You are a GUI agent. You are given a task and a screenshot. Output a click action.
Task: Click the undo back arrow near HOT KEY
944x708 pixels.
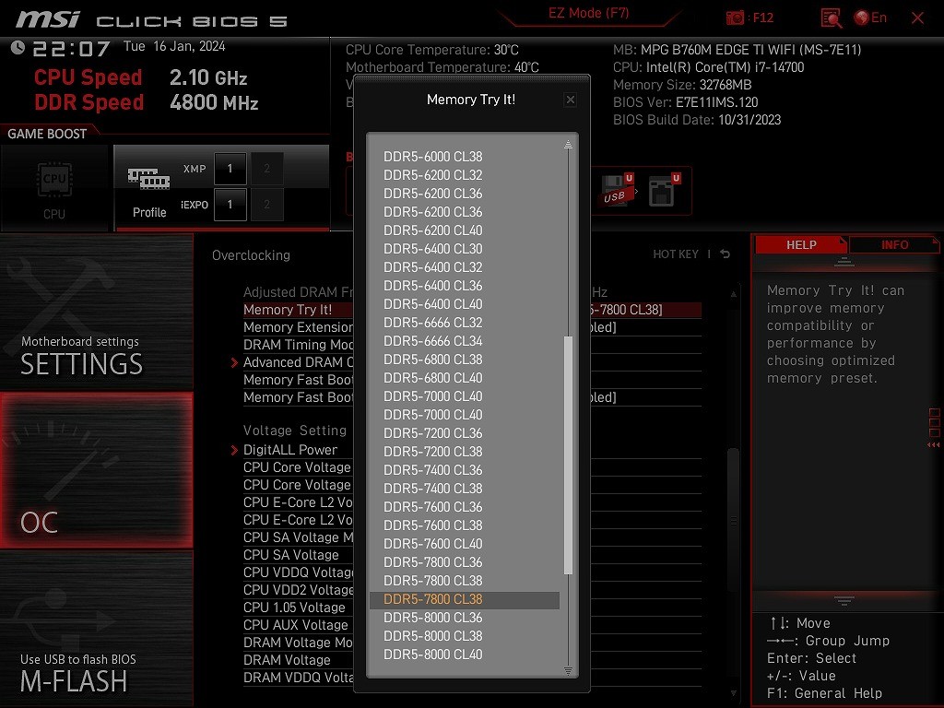(x=726, y=254)
